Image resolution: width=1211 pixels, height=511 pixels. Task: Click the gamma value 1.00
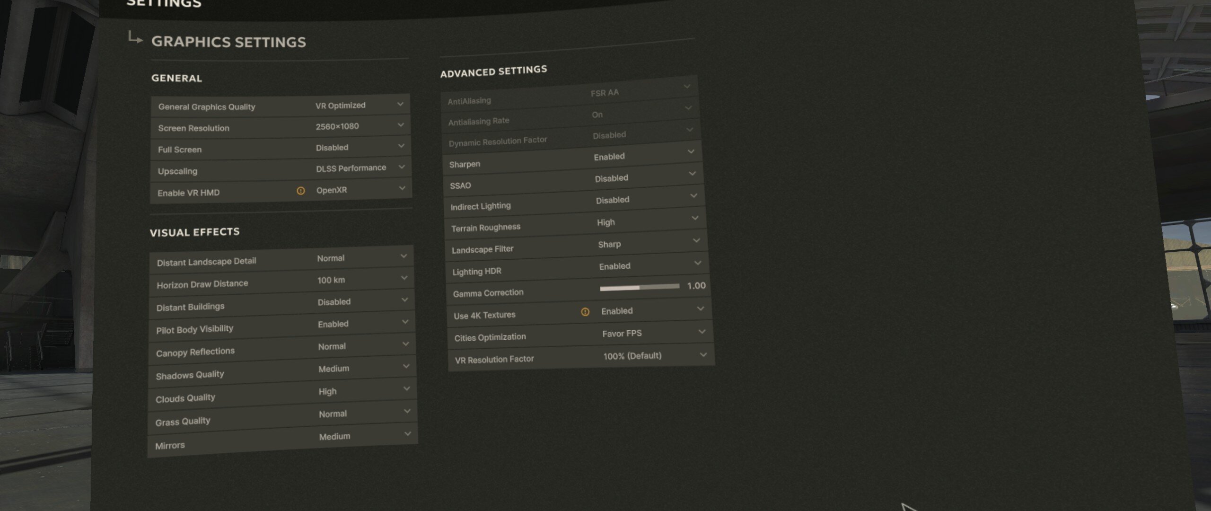[x=696, y=285]
